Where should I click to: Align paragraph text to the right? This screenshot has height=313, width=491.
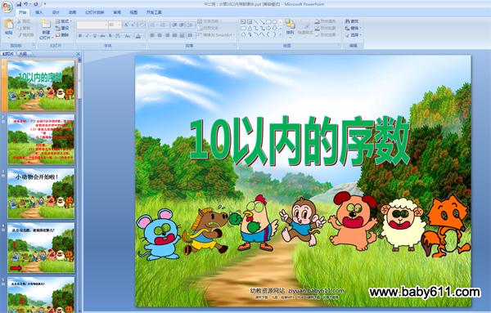[167, 35]
